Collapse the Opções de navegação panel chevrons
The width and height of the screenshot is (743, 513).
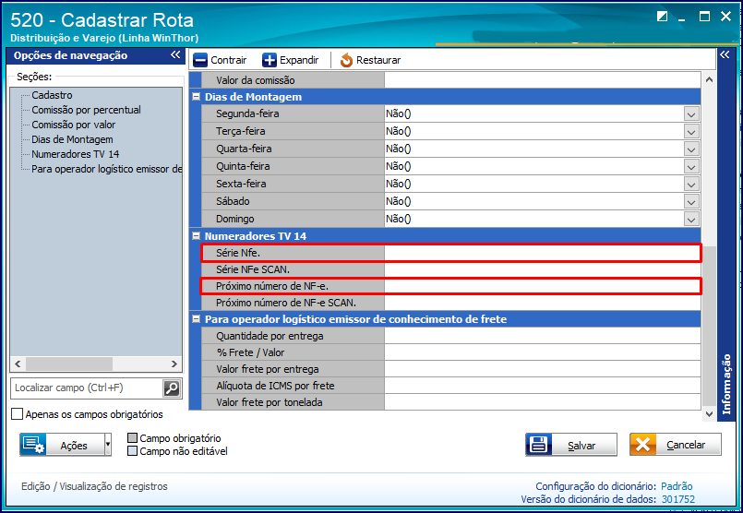click(x=175, y=55)
